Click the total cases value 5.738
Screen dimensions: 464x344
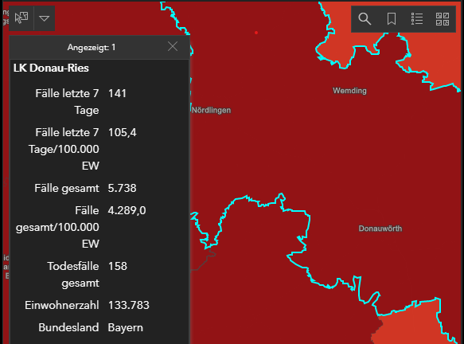point(123,188)
